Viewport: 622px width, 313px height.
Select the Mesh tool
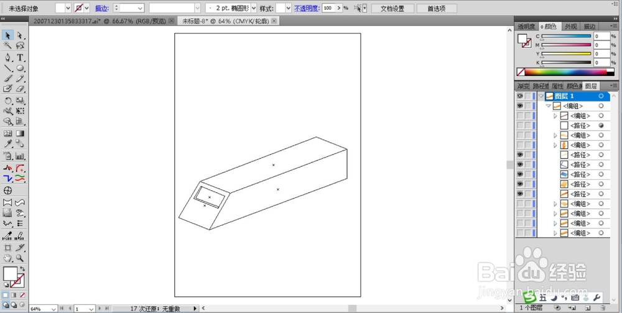[x=7, y=134]
